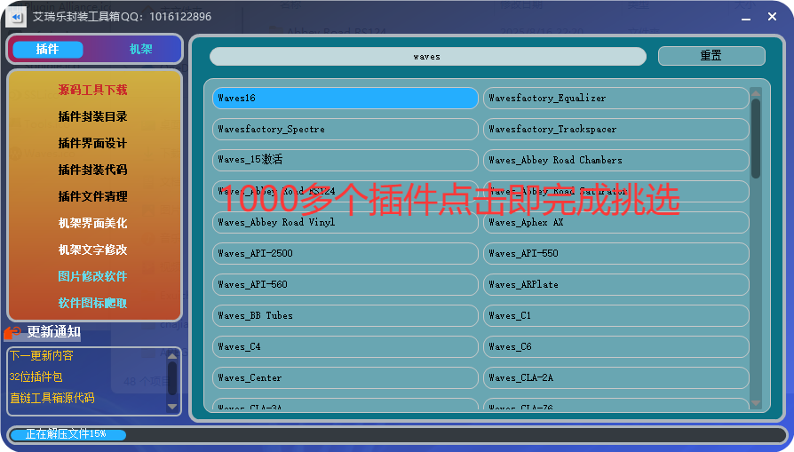Click plugin list scroll up arrow
Image resolution: width=794 pixels, height=452 pixels.
(x=756, y=93)
